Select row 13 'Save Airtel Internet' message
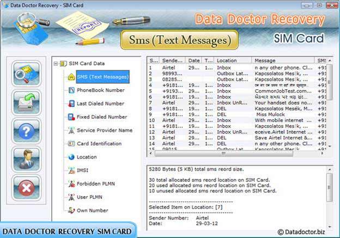Image resolution: width=340 pixels, height=238 pixels. click(x=237, y=138)
